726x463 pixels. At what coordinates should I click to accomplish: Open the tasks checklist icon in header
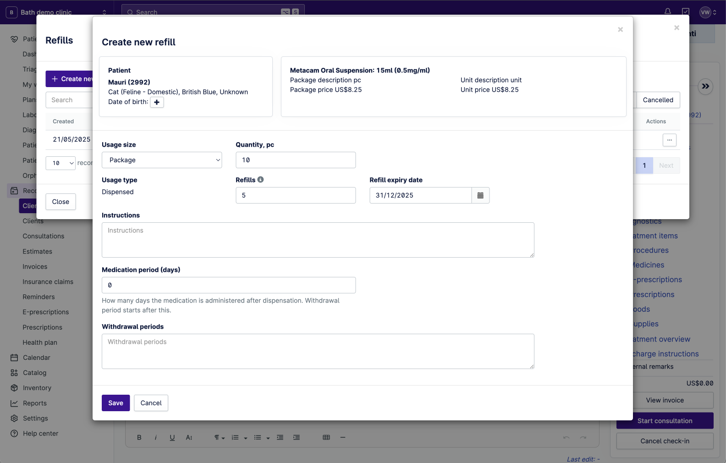point(686,12)
